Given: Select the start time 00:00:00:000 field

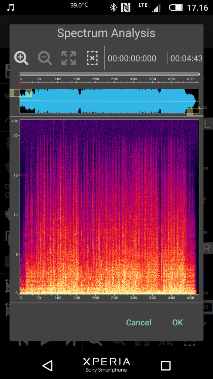Looking at the screenshot, I should click(132, 58).
